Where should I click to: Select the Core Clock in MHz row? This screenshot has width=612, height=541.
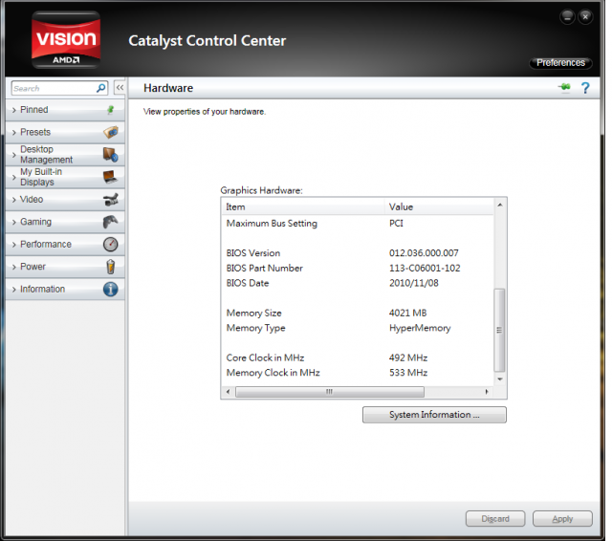(358, 358)
